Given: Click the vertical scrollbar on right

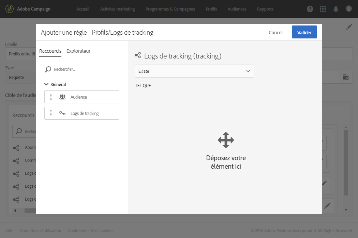Looking at the screenshot, I should (x=346, y=163).
